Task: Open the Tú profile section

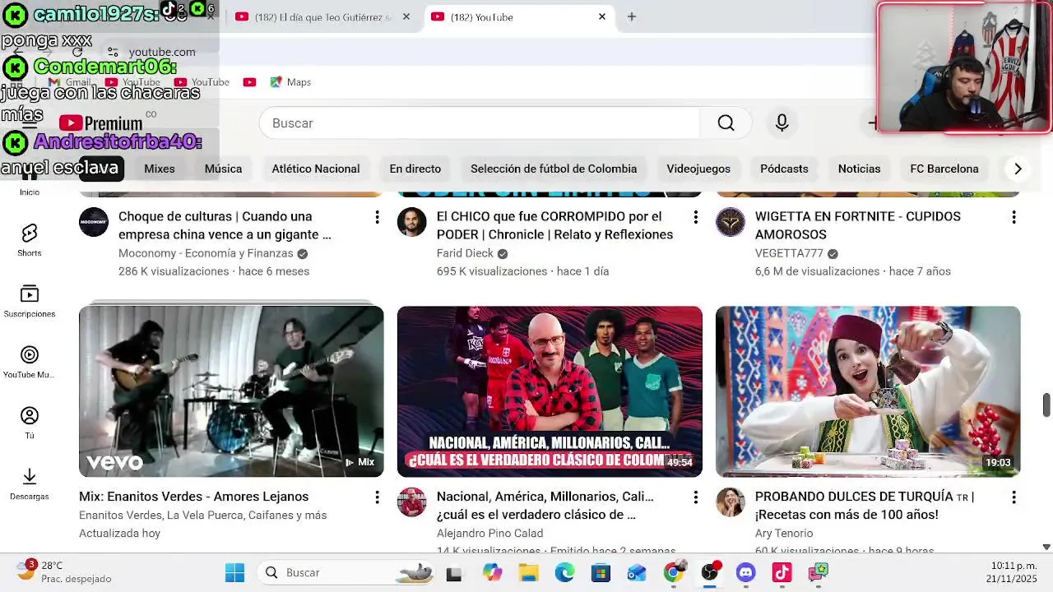Action: (x=30, y=422)
